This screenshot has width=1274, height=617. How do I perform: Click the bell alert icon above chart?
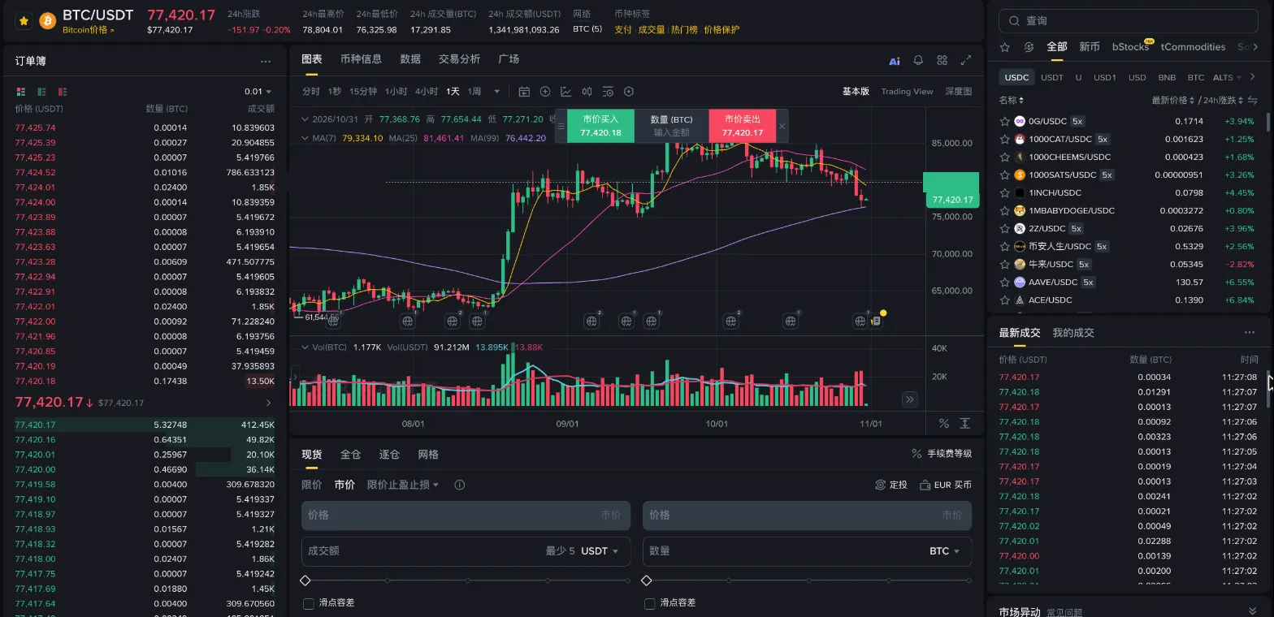tap(918, 60)
